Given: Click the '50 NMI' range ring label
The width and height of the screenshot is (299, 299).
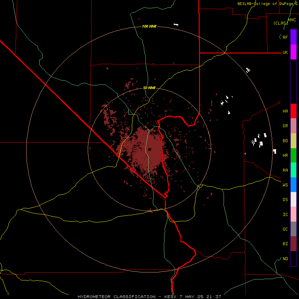Looking at the screenshot, I should coord(149,88).
